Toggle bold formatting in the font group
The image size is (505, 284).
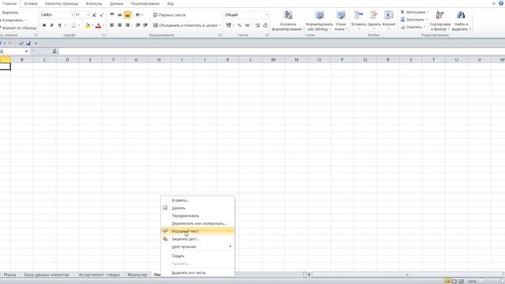44,25
